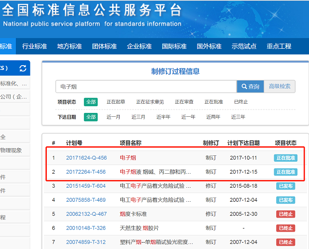Click 已发布 status badge for row 3
The height and width of the screenshot is (249, 309).
point(285,186)
